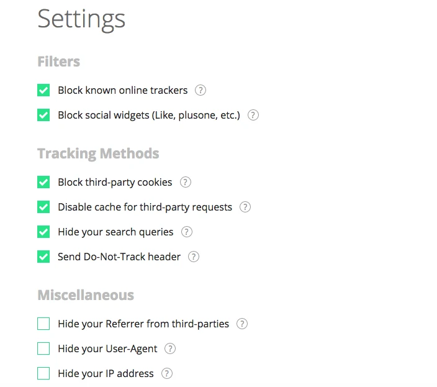The width and height of the screenshot is (437, 387).
Task: Click question mark beside Hide your IP address
Action: (166, 373)
